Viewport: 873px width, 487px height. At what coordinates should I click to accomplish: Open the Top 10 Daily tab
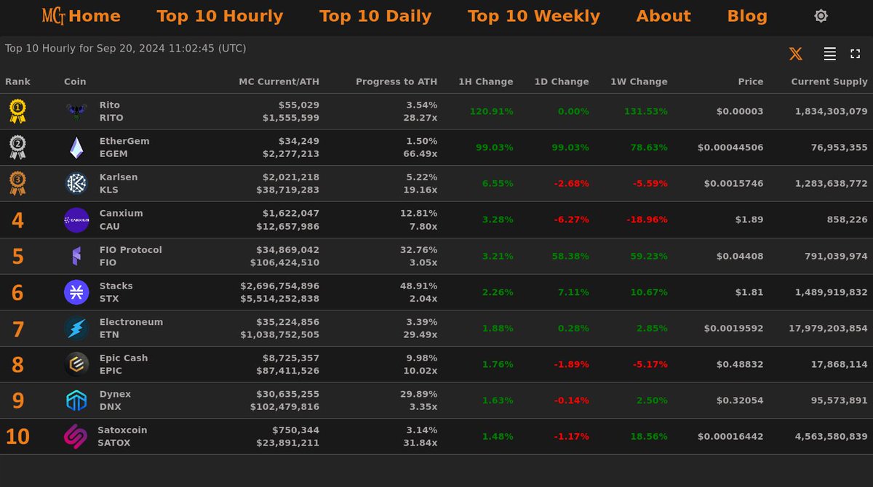click(x=375, y=16)
